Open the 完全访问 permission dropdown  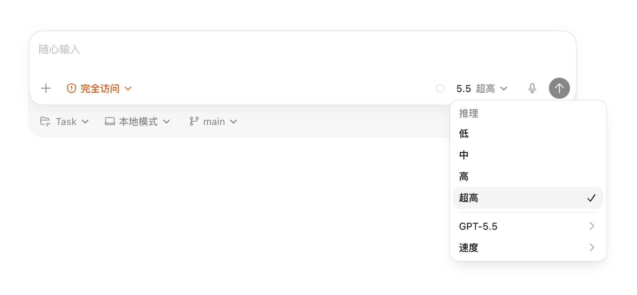click(99, 88)
